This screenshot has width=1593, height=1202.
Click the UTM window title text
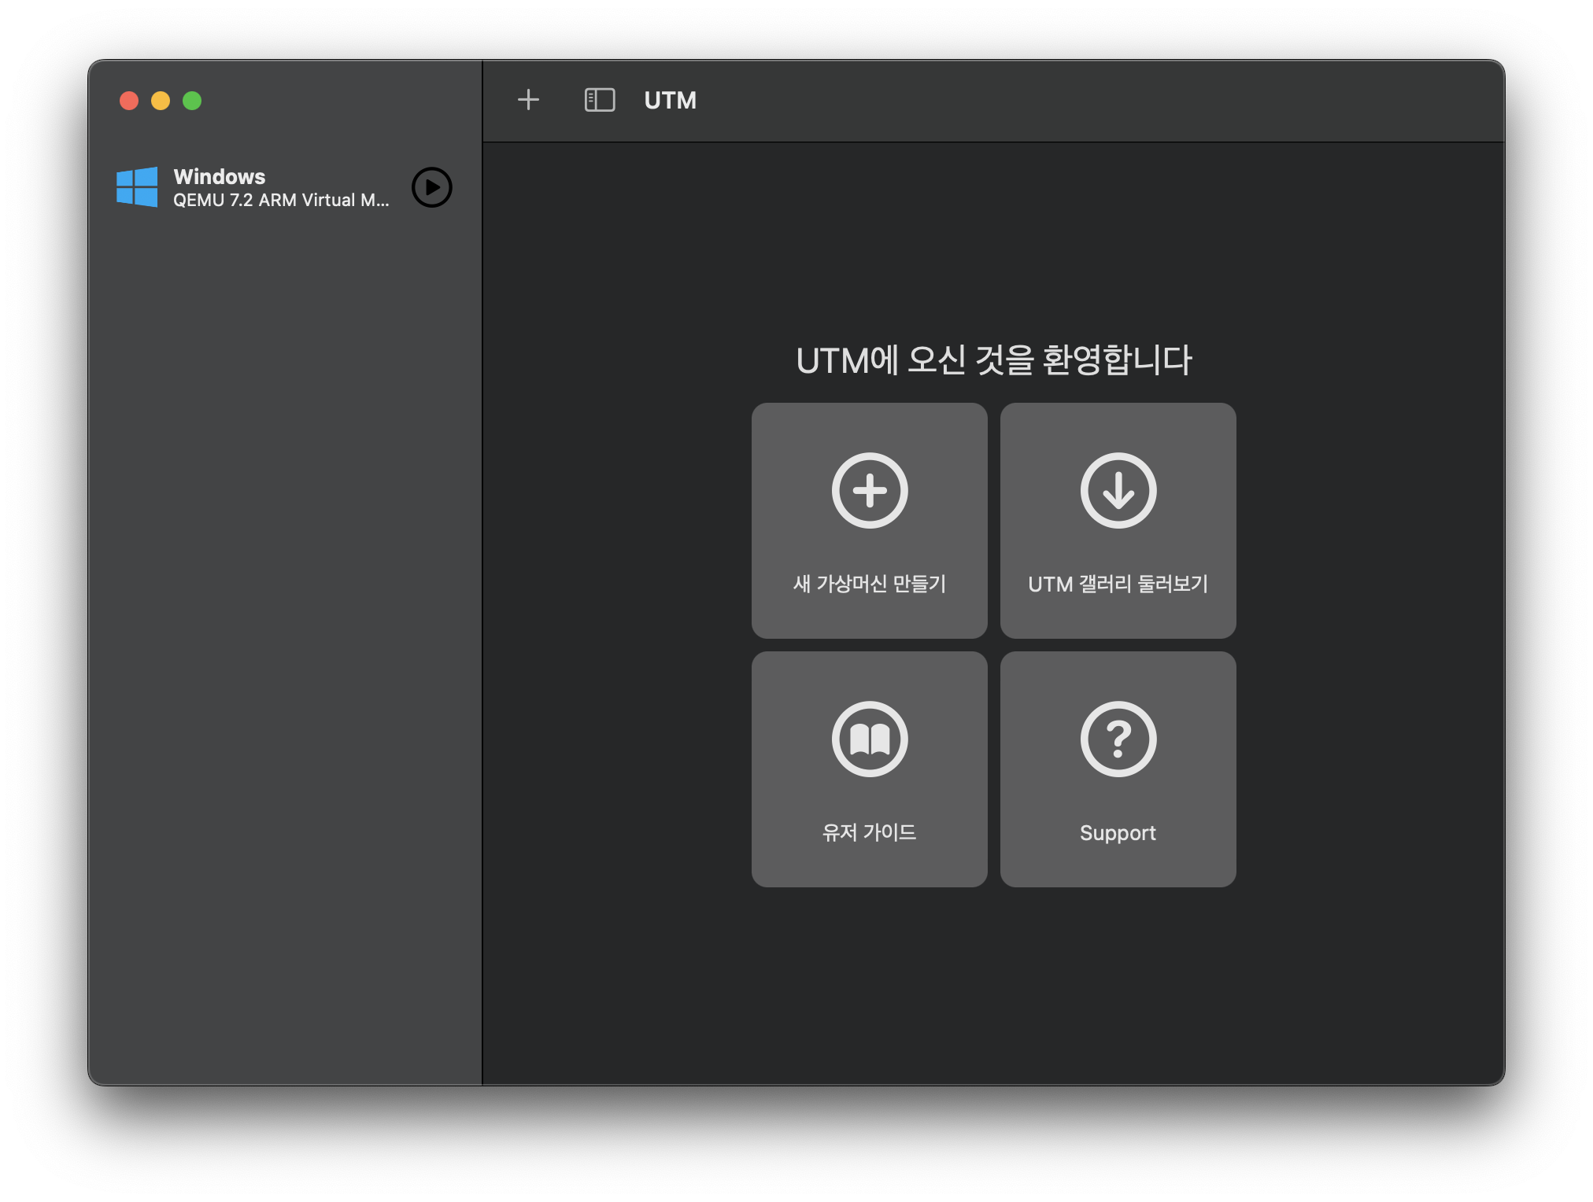tap(670, 100)
